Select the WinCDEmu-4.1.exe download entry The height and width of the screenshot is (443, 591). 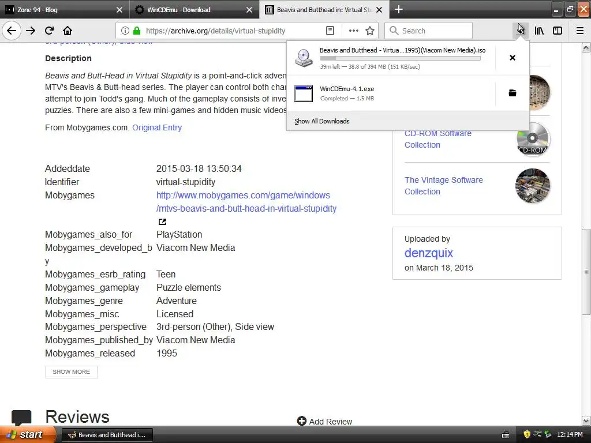click(x=391, y=93)
